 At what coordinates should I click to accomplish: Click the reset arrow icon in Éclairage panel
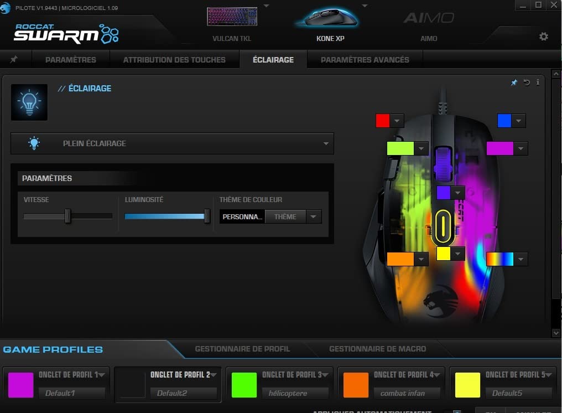pyautogui.click(x=527, y=82)
